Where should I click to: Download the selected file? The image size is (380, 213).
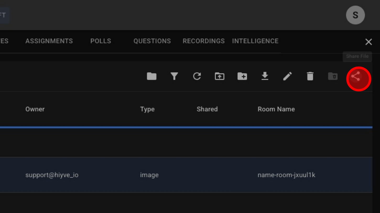click(x=265, y=76)
